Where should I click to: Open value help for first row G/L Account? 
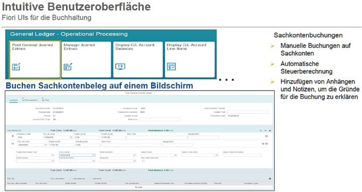pos(71,137)
